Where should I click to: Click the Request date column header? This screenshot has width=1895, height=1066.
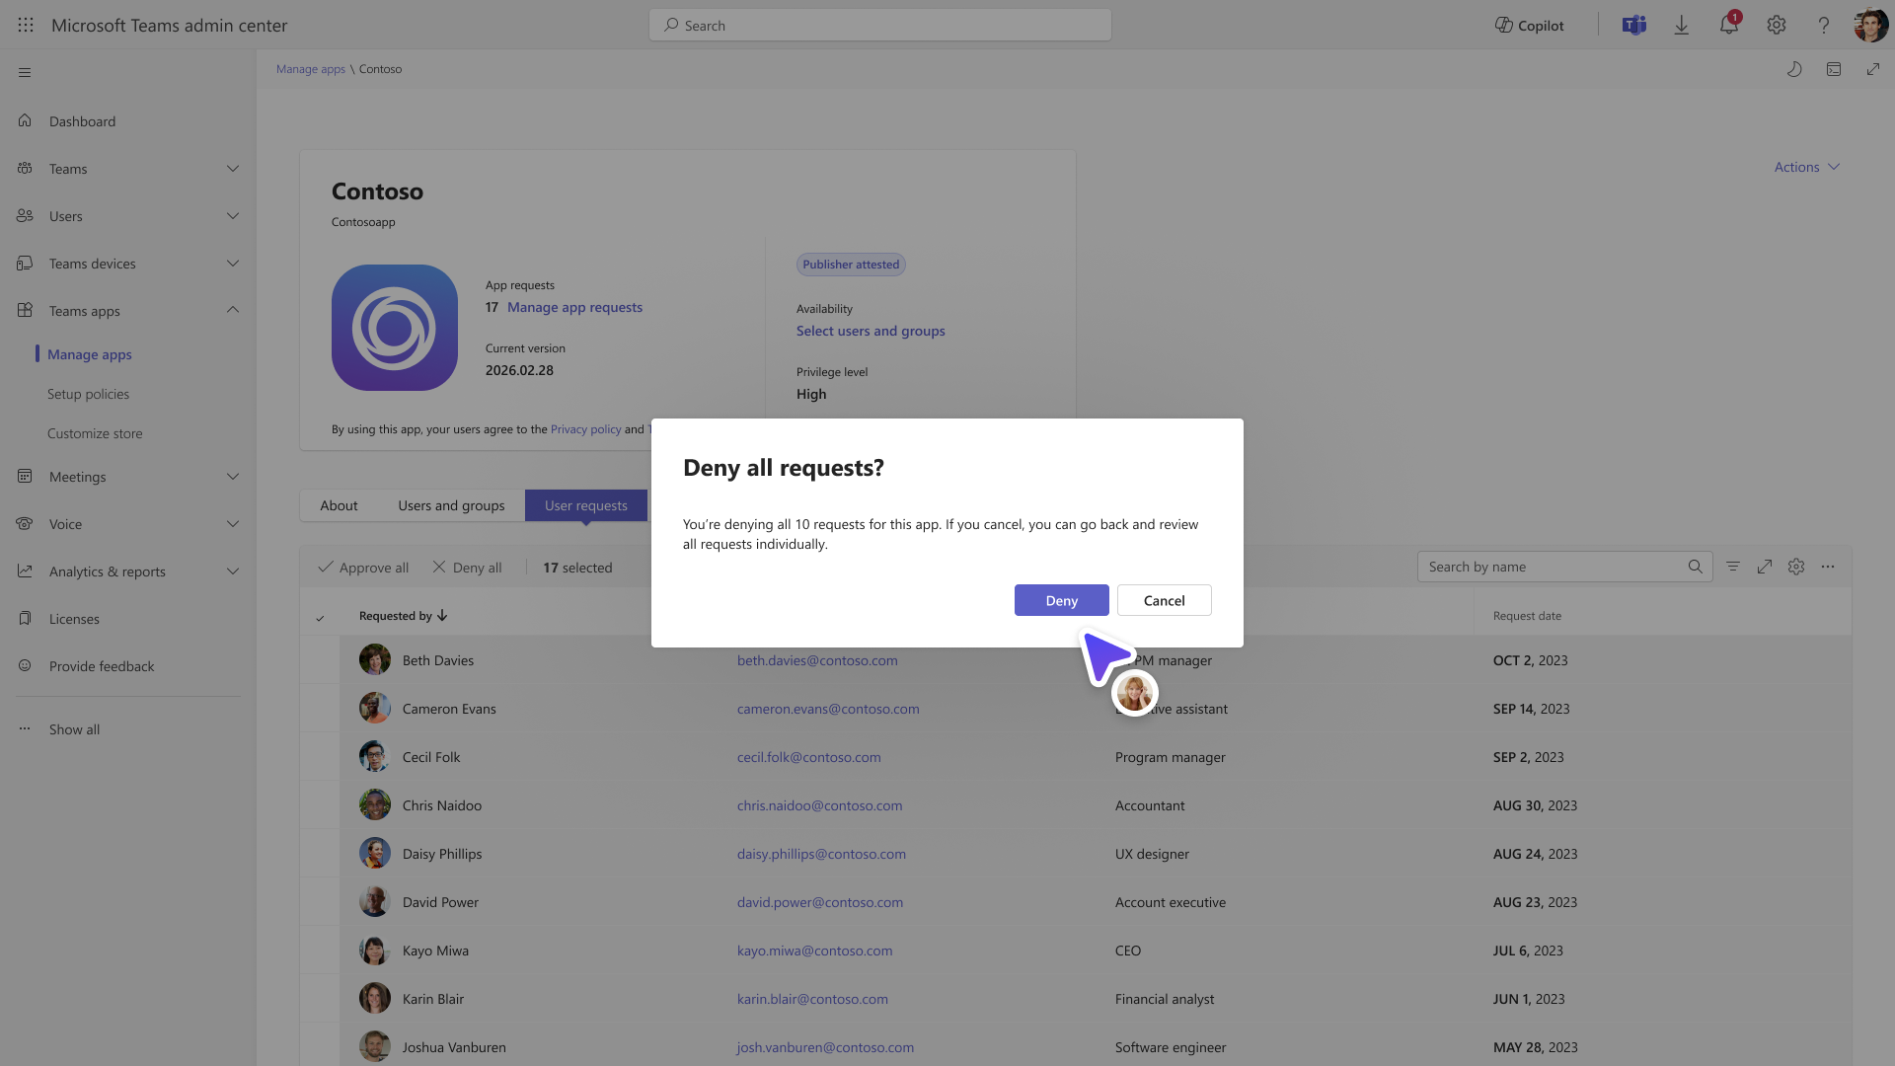coord(1527,616)
